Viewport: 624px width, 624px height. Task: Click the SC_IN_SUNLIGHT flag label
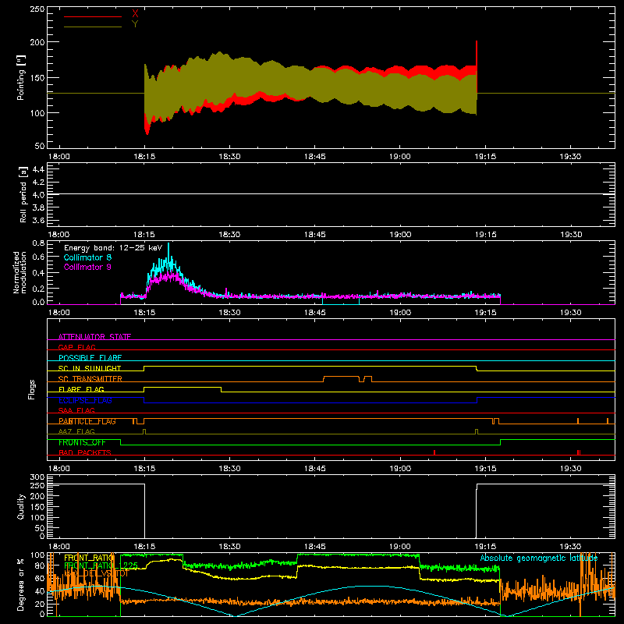coord(90,368)
